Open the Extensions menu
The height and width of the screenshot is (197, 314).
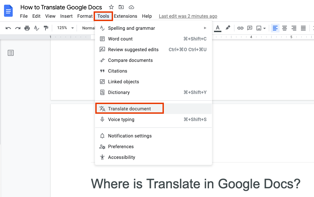tap(125, 16)
